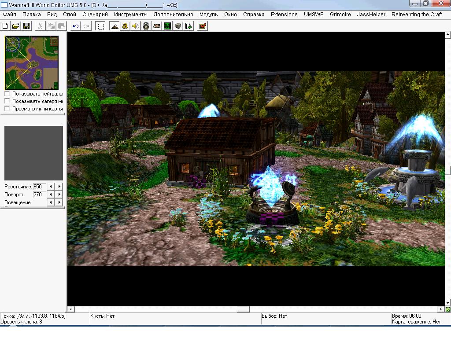Open the Terrain Editor
The image size is (451, 338).
(x=115, y=26)
